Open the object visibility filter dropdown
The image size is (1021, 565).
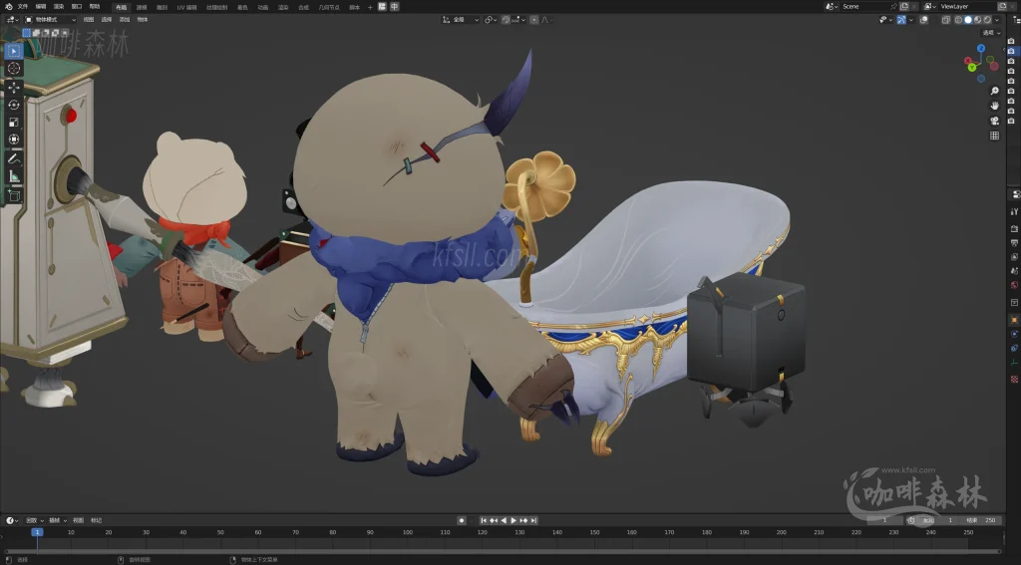886,20
